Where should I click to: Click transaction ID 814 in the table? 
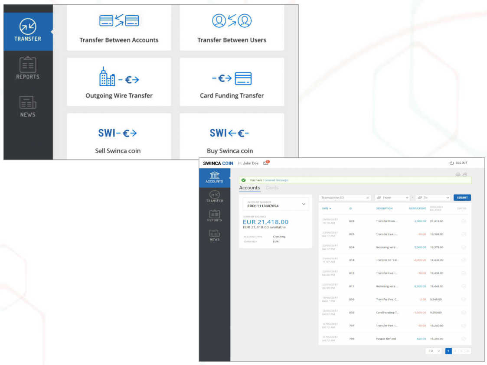[352, 260]
